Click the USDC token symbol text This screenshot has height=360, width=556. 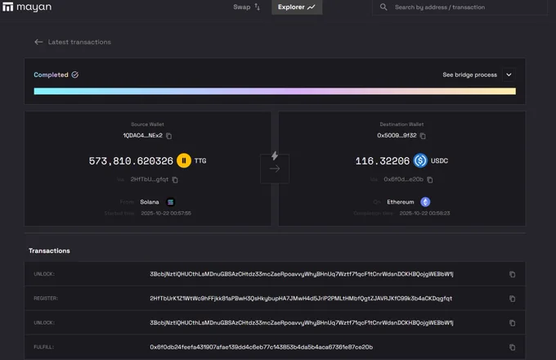[x=439, y=161]
